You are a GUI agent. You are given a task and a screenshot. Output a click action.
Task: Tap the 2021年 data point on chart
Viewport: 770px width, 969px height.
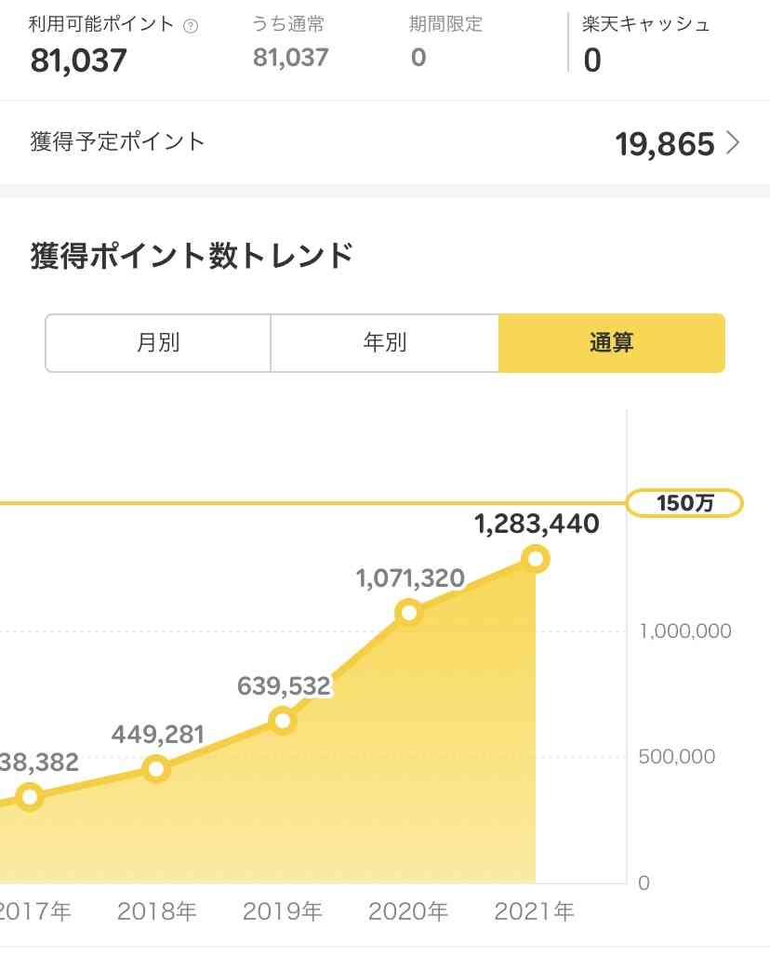[x=535, y=559]
